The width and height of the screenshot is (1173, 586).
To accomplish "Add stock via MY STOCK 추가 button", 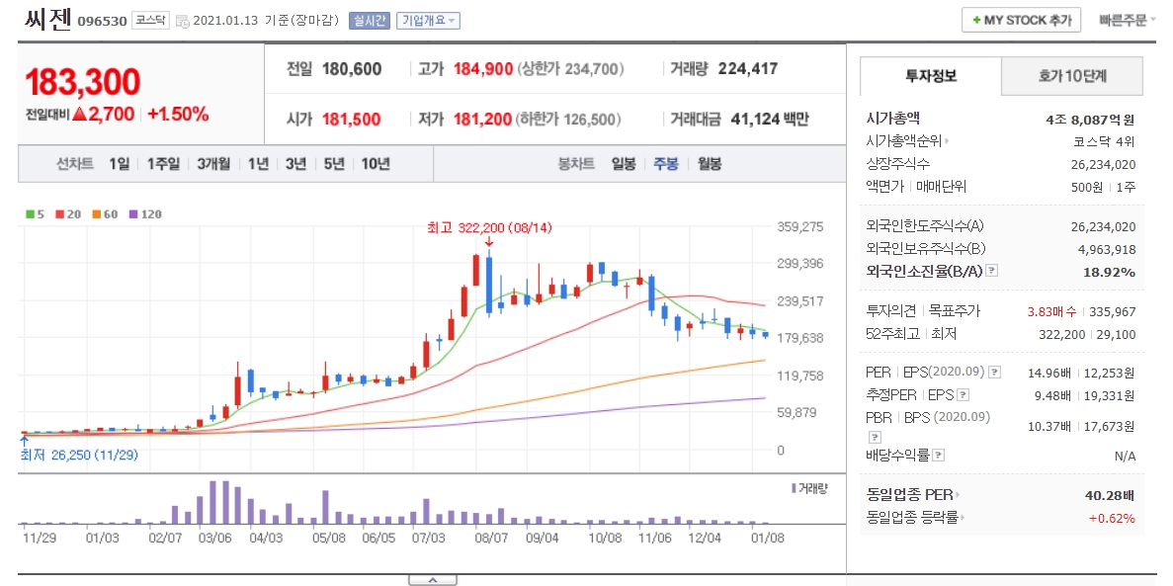I will tap(1021, 20).
